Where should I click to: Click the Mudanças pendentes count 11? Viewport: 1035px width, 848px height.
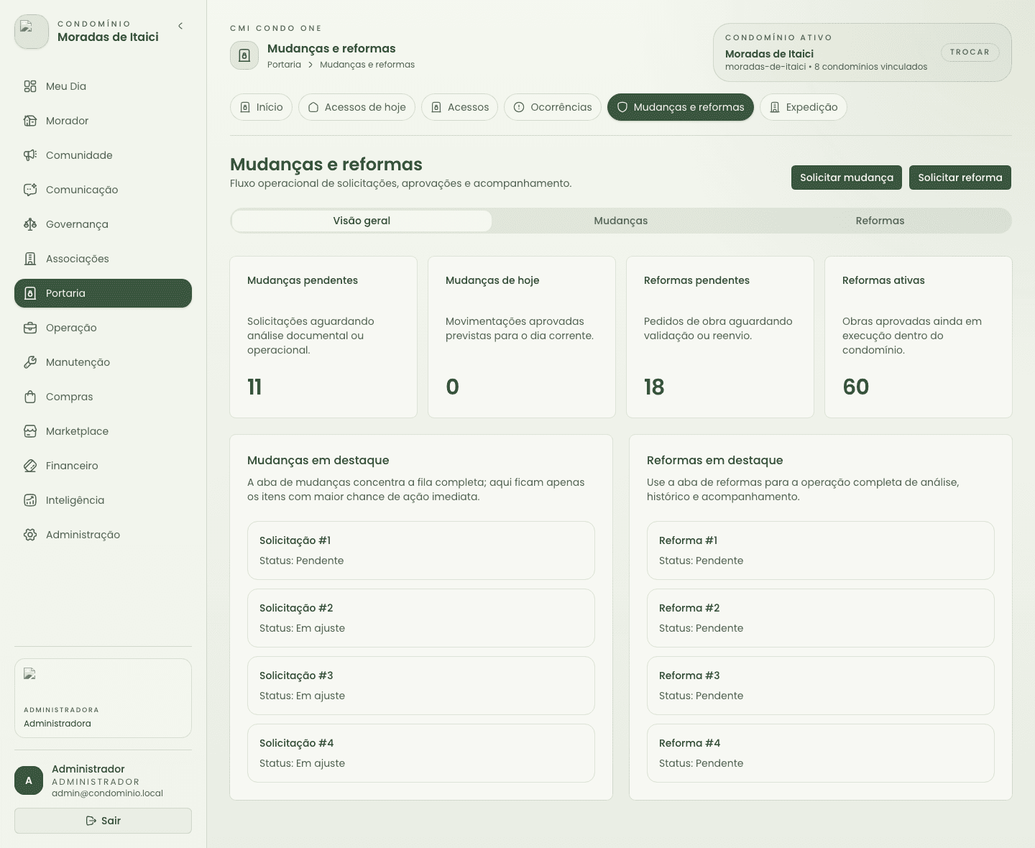(254, 387)
